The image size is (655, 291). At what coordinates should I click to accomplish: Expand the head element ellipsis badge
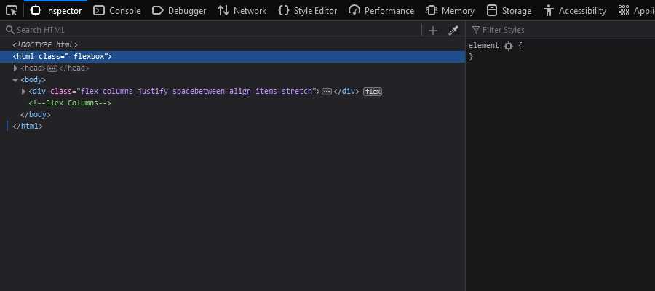click(x=52, y=68)
